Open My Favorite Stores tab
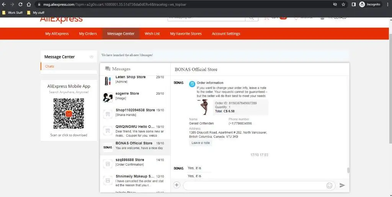Image resolution: width=392 pixels, height=197 pixels. pos(186,34)
